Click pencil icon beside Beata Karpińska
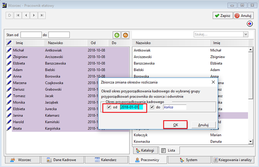The width and height of the screenshot is (259, 167). coord(9,128)
